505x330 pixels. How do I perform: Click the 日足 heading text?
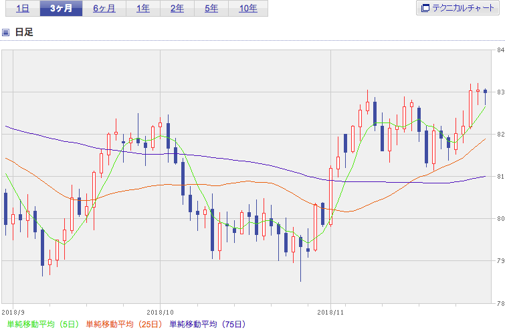point(24,32)
